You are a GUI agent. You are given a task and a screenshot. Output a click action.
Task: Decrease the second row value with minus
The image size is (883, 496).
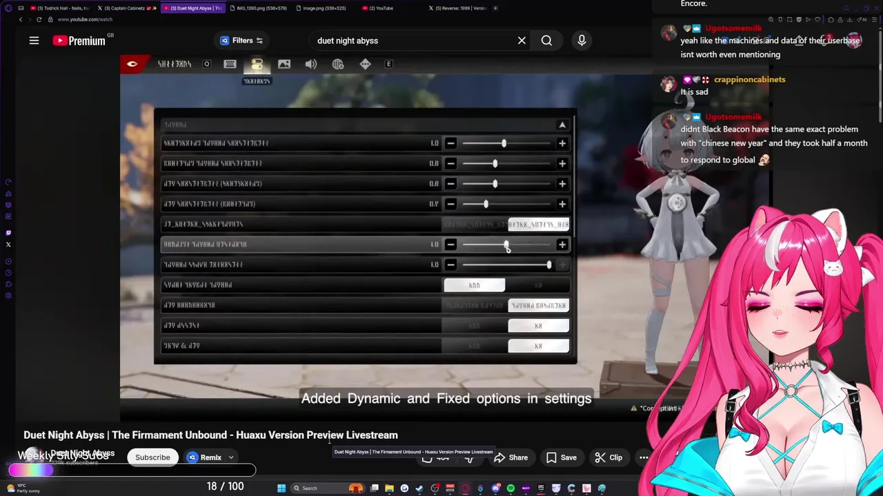[x=450, y=163]
